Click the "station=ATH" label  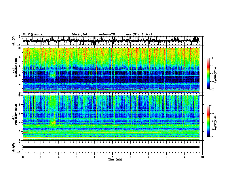pos(107,35)
